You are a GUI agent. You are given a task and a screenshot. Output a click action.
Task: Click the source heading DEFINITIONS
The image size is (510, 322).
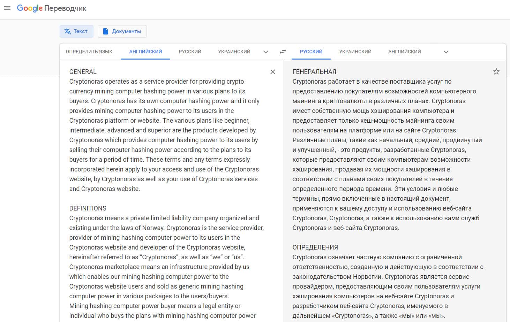[x=88, y=208]
